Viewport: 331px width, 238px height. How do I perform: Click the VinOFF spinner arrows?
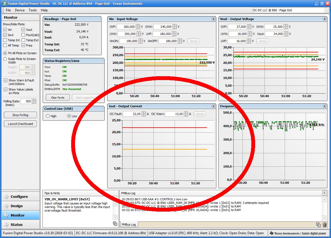(x=180, y=41)
